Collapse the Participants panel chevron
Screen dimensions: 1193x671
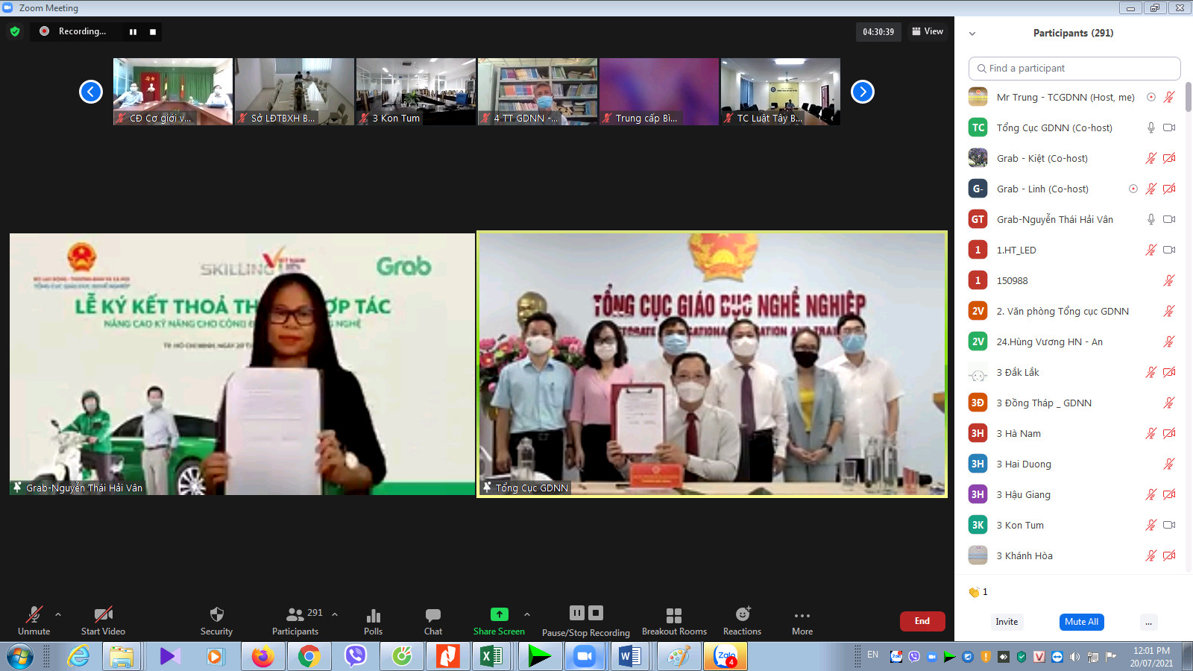[972, 34]
